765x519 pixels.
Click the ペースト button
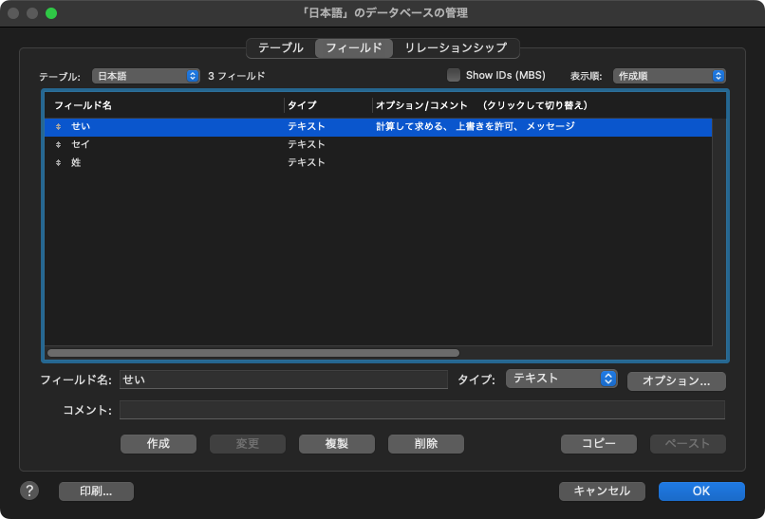point(688,444)
